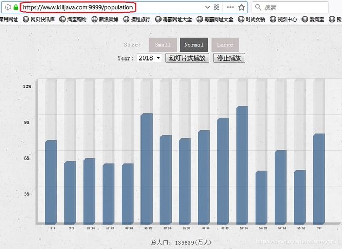Open the Year dropdown showing 2018

pyautogui.click(x=149, y=58)
